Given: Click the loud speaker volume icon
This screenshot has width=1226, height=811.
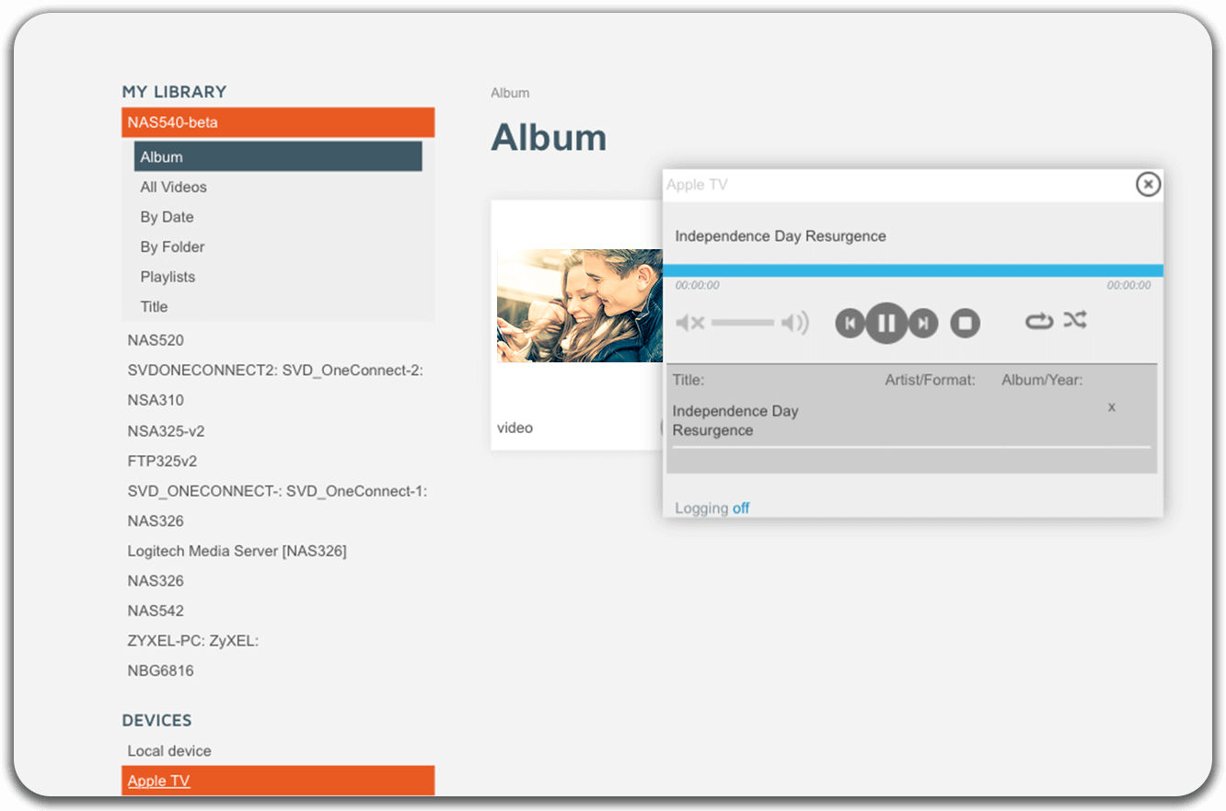Looking at the screenshot, I should pos(795,323).
